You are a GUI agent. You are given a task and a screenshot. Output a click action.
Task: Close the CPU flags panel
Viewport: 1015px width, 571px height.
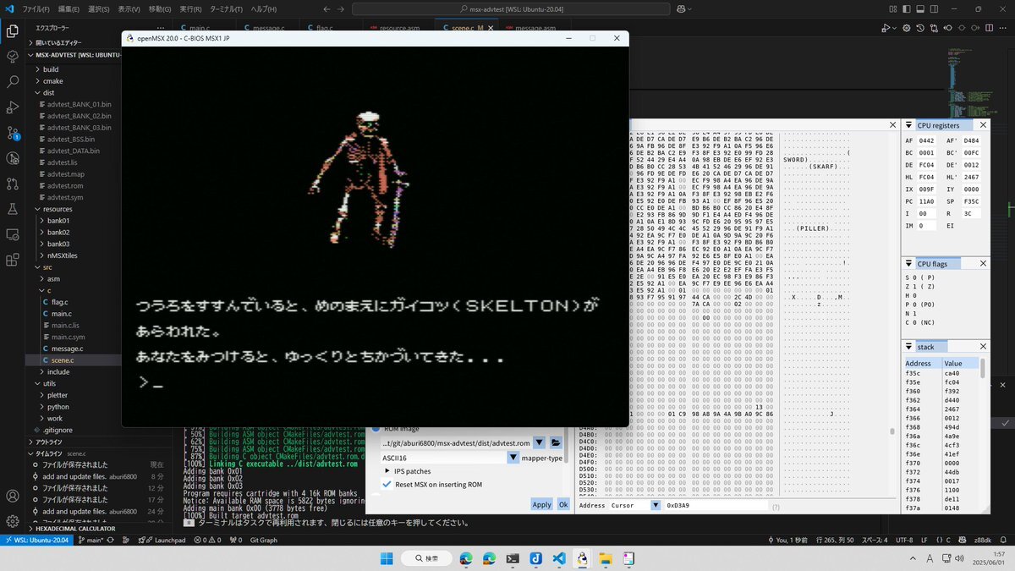[983, 265]
